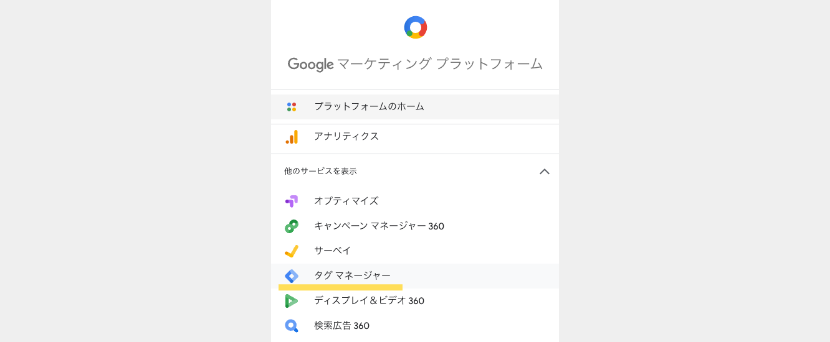The width and height of the screenshot is (830, 342).
Task: Collapse services list with the chevron arrow
Action: (545, 171)
